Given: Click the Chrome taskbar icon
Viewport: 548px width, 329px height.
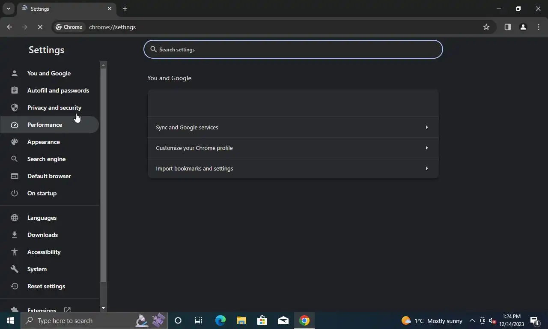Looking at the screenshot, I should pos(304,320).
